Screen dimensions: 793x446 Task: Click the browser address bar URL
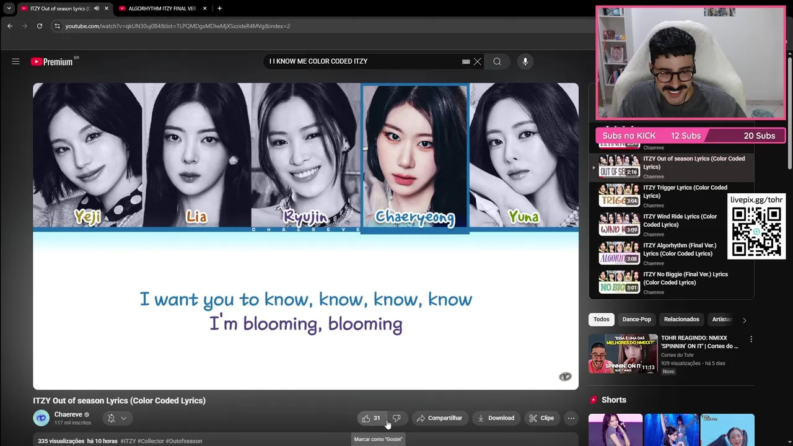(178, 26)
